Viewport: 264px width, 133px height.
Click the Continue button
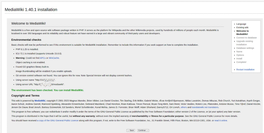coord(143,130)
